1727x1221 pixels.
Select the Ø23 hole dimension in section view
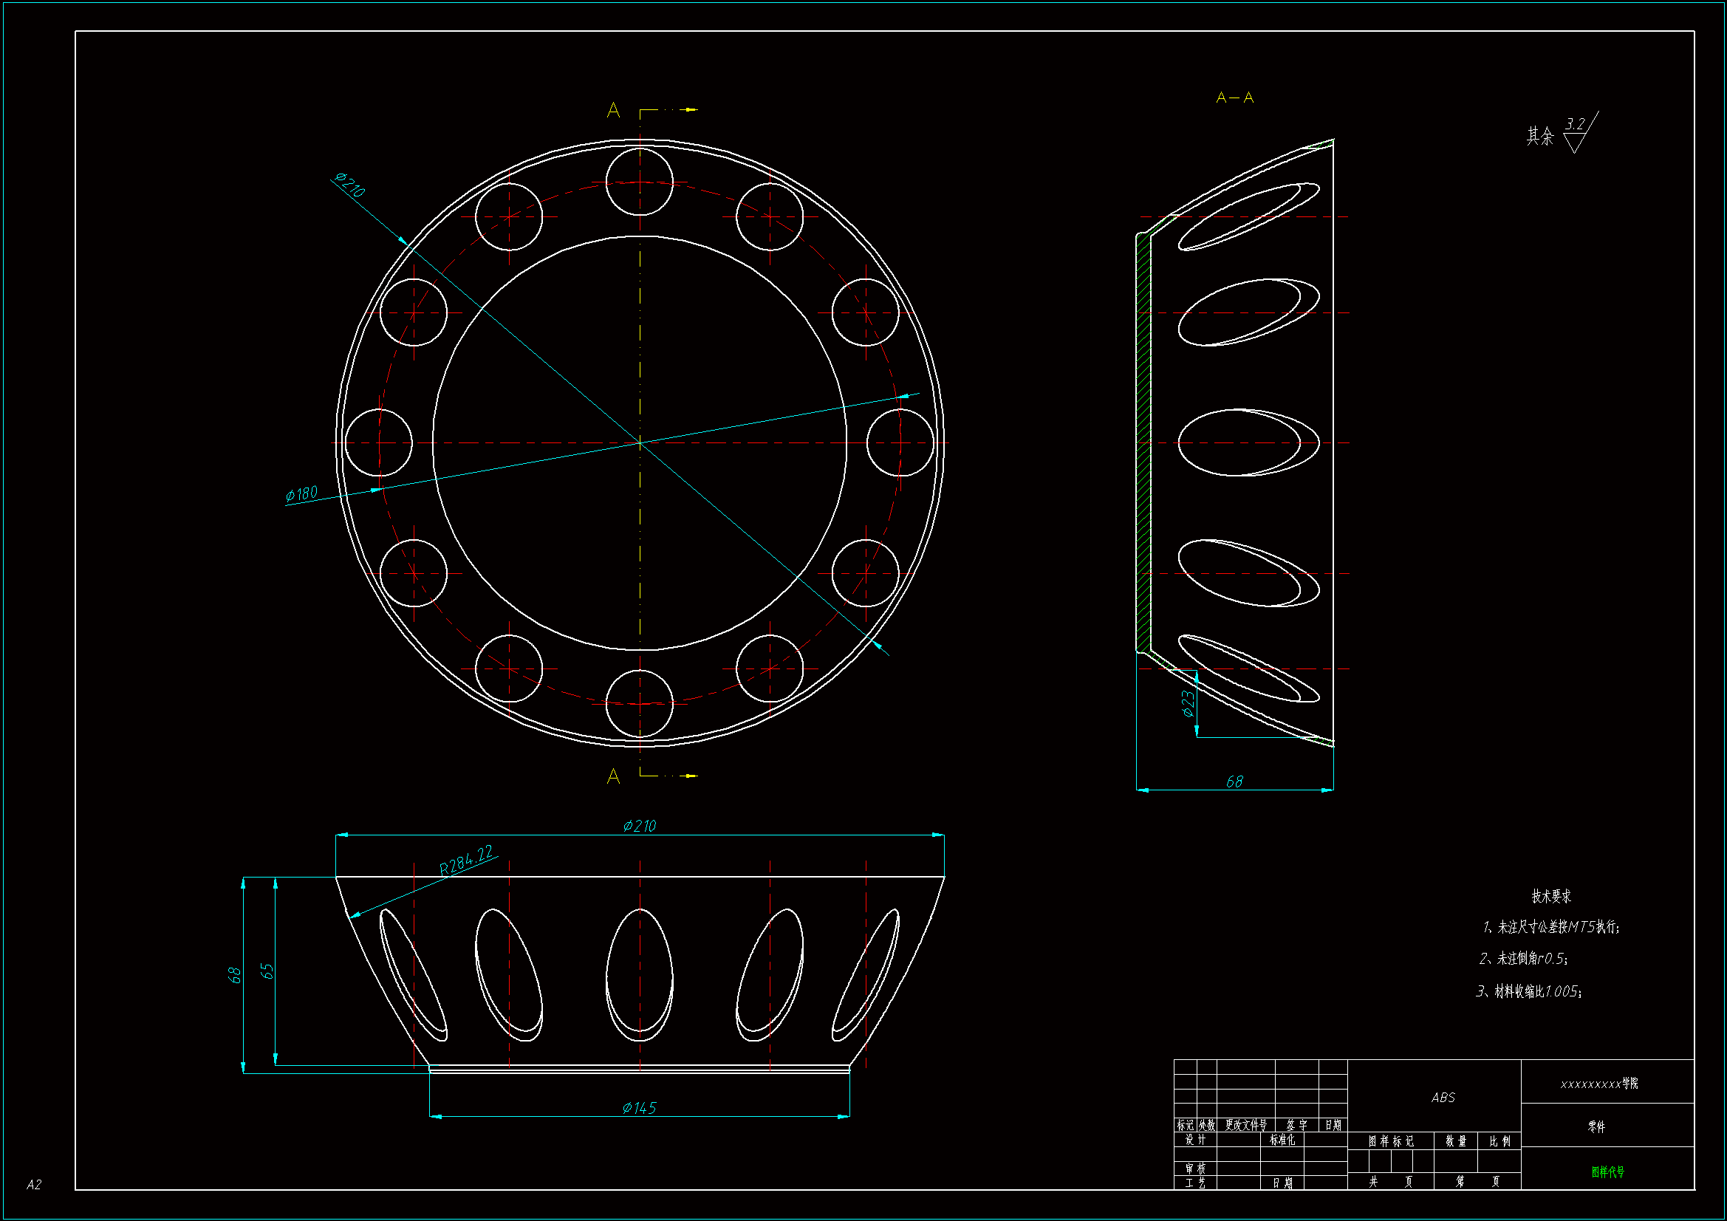click(x=1188, y=703)
